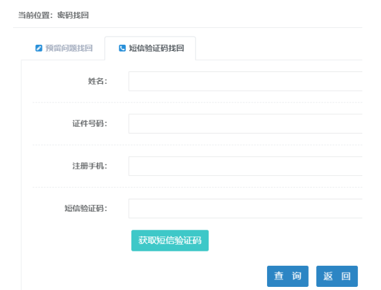Click the pencil icon on 预留问题找回 tab
This screenshot has width=381, height=290.
[x=39, y=48]
